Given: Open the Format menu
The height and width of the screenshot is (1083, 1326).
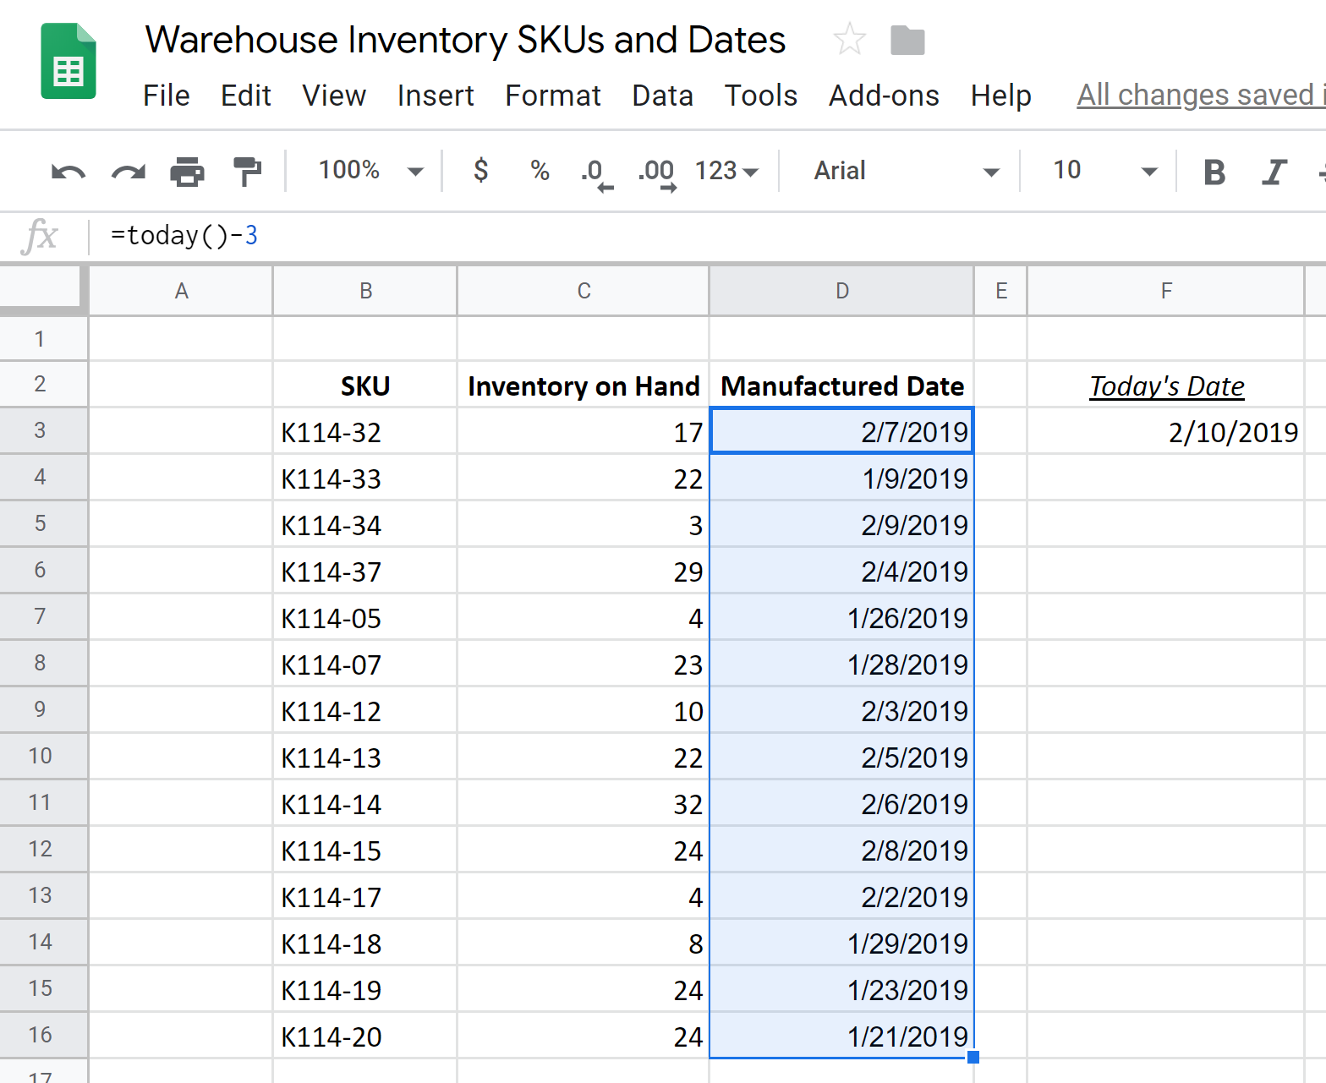Looking at the screenshot, I should [553, 96].
